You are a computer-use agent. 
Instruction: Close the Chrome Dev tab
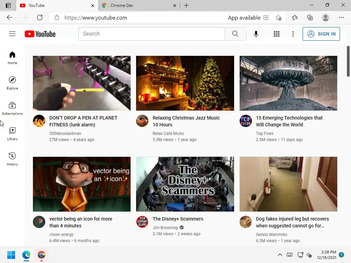(x=174, y=5)
